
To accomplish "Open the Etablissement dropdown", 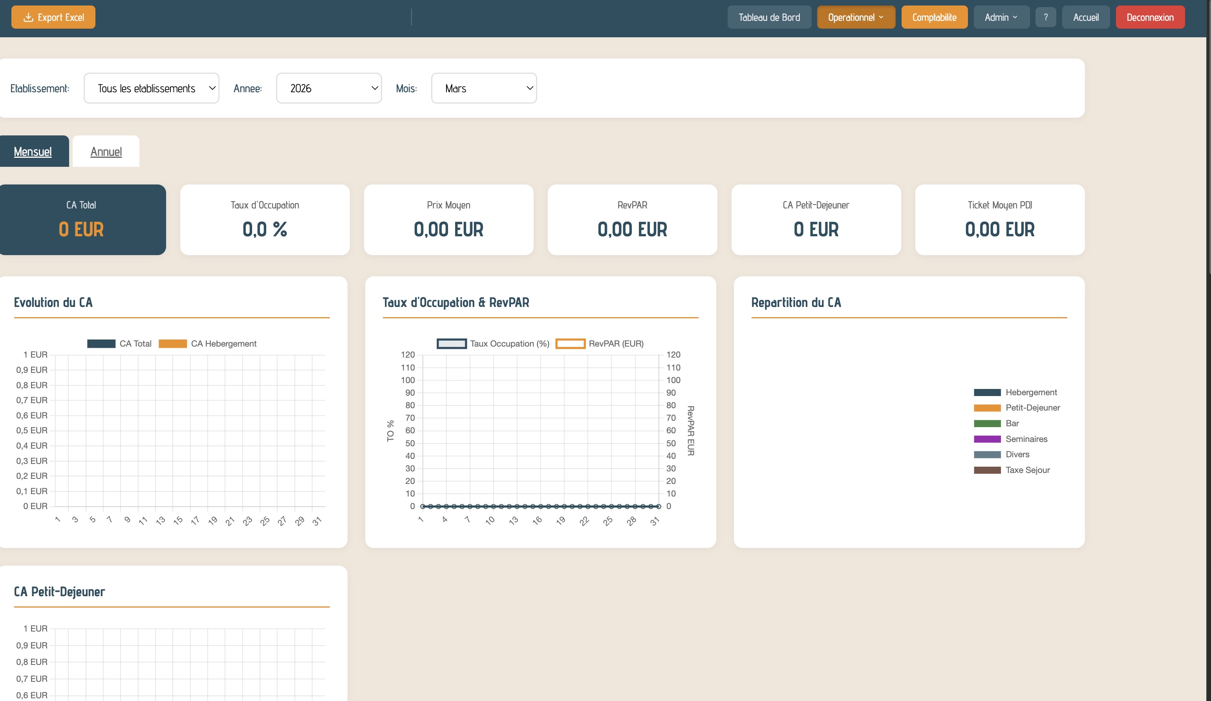I will (x=151, y=88).
